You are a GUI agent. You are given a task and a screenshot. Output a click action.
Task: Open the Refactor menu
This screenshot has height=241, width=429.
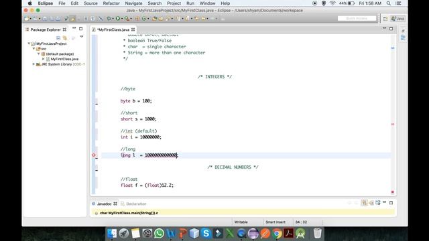(111, 3)
